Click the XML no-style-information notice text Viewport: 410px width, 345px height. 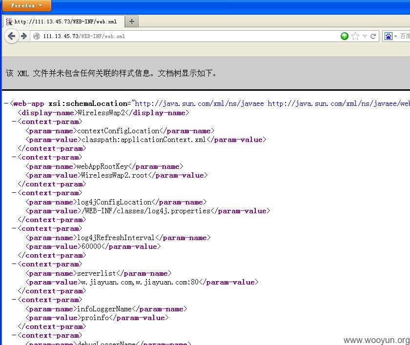111,73
